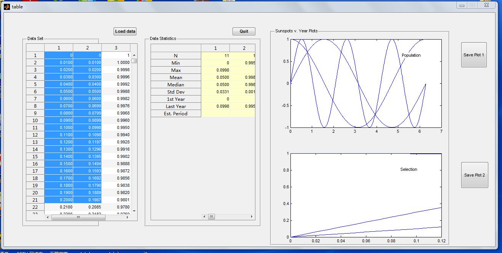The height and width of the screenshot is (253, 502).
Task: Save the first plot with Save Plot 1
Action: (474, 55)
